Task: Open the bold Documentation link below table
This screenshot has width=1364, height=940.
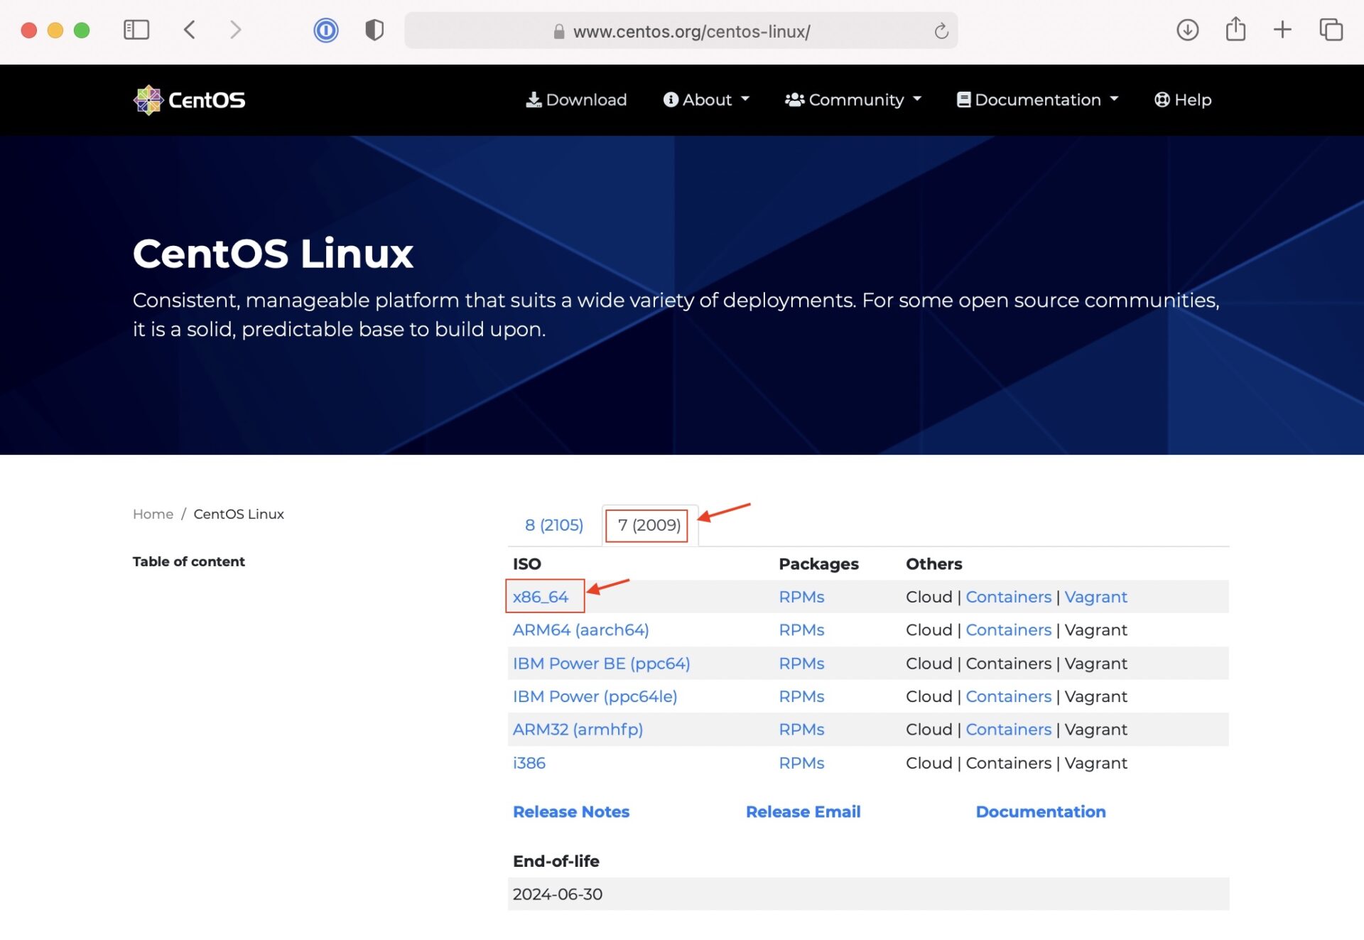Action: point(1040,811)
